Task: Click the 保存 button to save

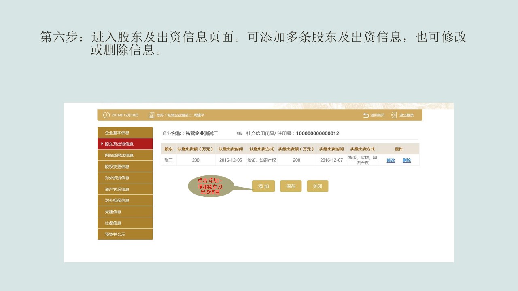Action: coord(291,186)
